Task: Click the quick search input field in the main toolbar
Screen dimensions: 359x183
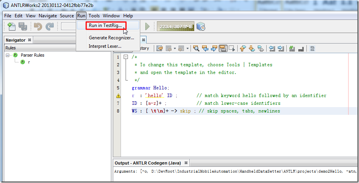Action: (68, 27)
